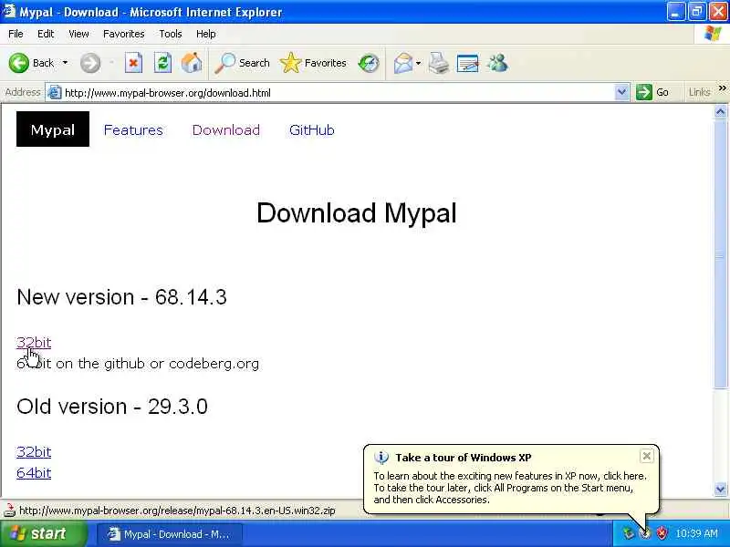Viewport: 730px width, 547px height.
Task: Click the Download Mypal heading
Action: click(357, 213)
